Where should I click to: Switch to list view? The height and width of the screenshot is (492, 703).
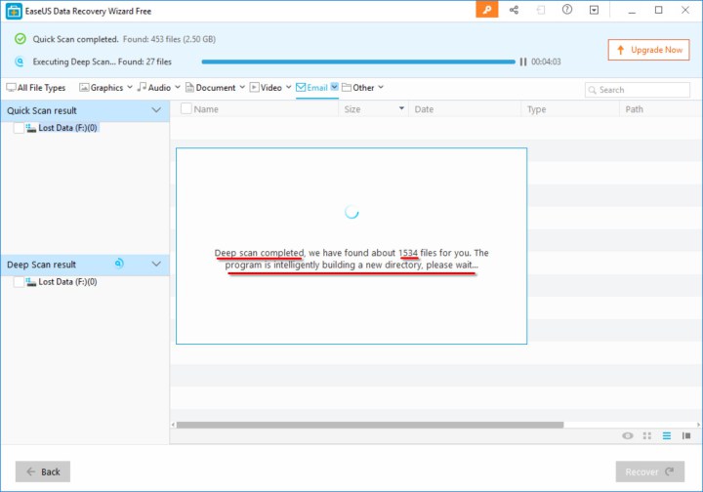tap(667, 435)
